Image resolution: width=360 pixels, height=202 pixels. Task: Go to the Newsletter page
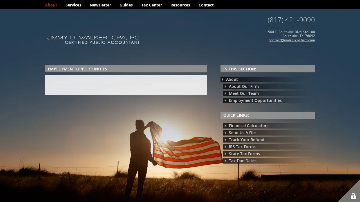(100, 5)
